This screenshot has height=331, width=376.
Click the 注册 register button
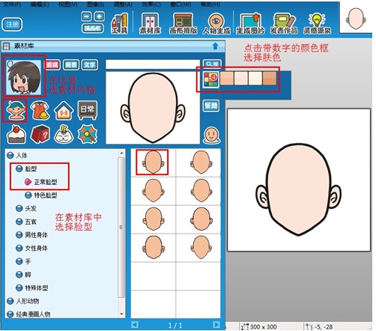12,24
